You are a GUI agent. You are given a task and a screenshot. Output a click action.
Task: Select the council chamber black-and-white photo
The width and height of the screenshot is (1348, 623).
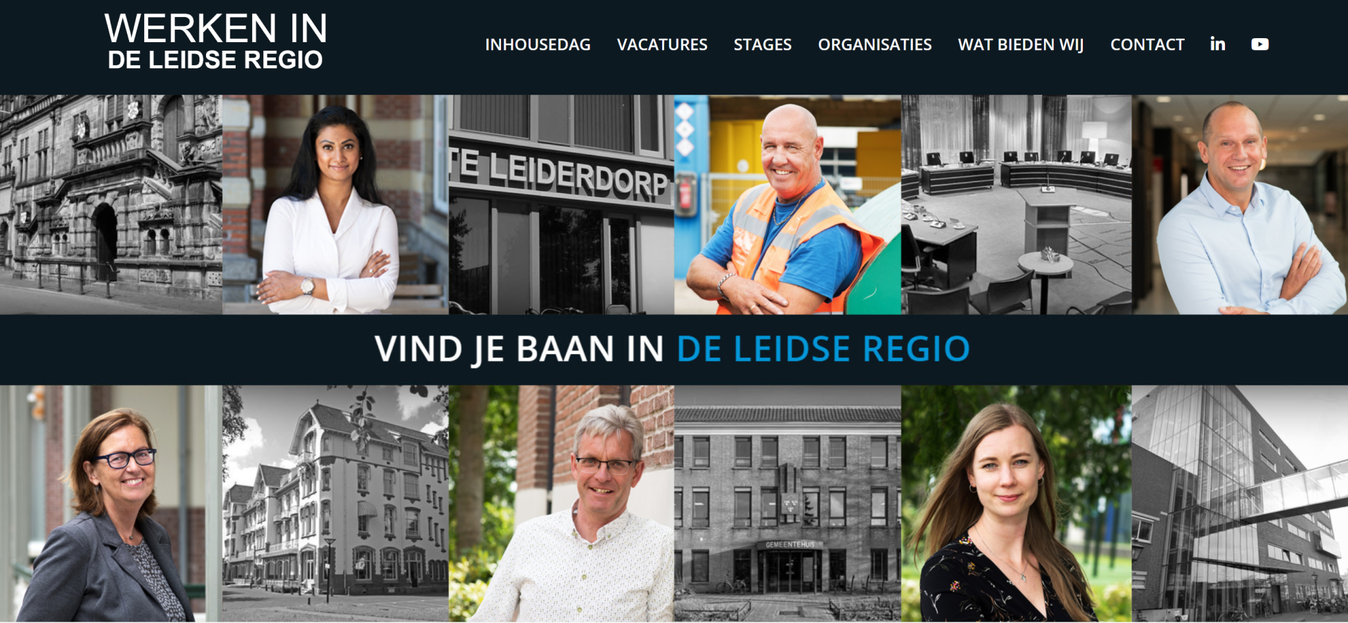(x=1017, y=205)
